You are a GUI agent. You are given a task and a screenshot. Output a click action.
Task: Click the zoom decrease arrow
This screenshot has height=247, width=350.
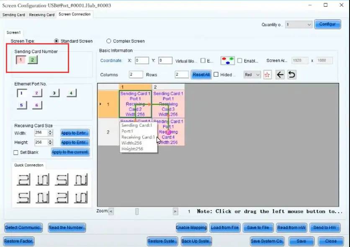[111, 211]
